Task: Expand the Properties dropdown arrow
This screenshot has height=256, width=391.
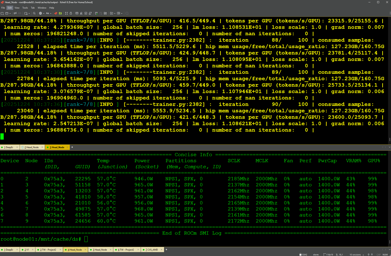Action: (x=29, y=13)
